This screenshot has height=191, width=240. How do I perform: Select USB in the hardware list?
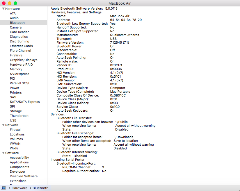click(13, 120)
